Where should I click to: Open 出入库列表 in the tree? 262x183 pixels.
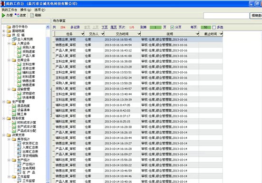(25, 39)
